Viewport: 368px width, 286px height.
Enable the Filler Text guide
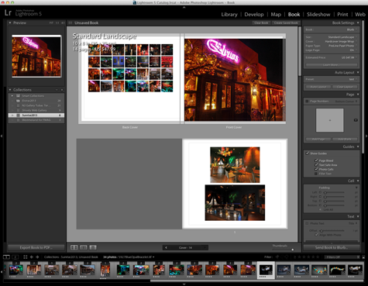tap(316, 174)
